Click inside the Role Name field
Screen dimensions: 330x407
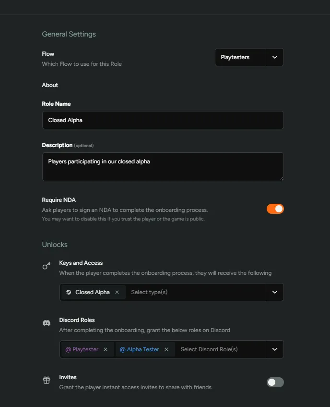pyautogui.click(x=163, y=120)
